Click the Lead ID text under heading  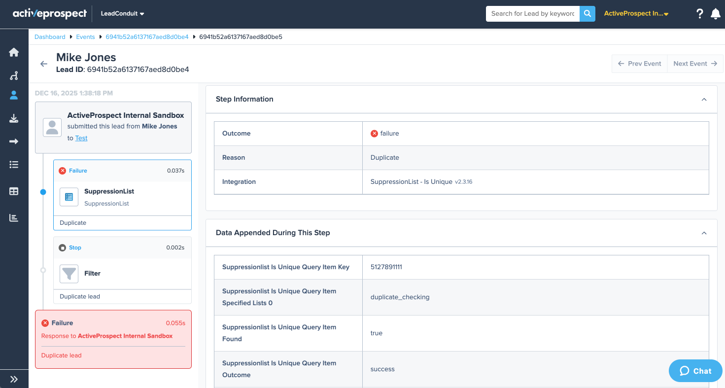[x=123, y=70]
